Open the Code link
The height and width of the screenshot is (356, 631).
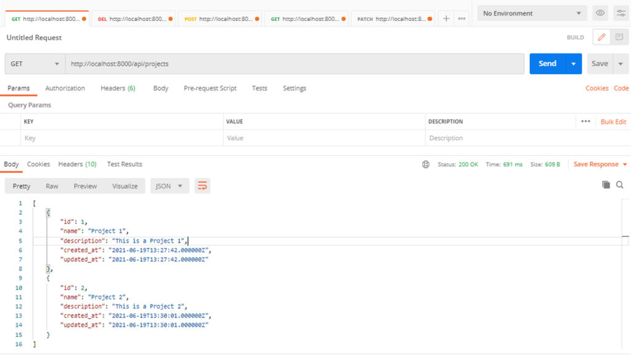point(621,88)
